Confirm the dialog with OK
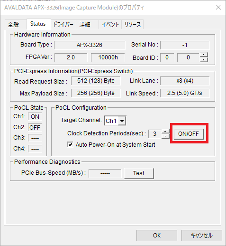The width and height of the screenshot is (226, 246). [157, 236]
